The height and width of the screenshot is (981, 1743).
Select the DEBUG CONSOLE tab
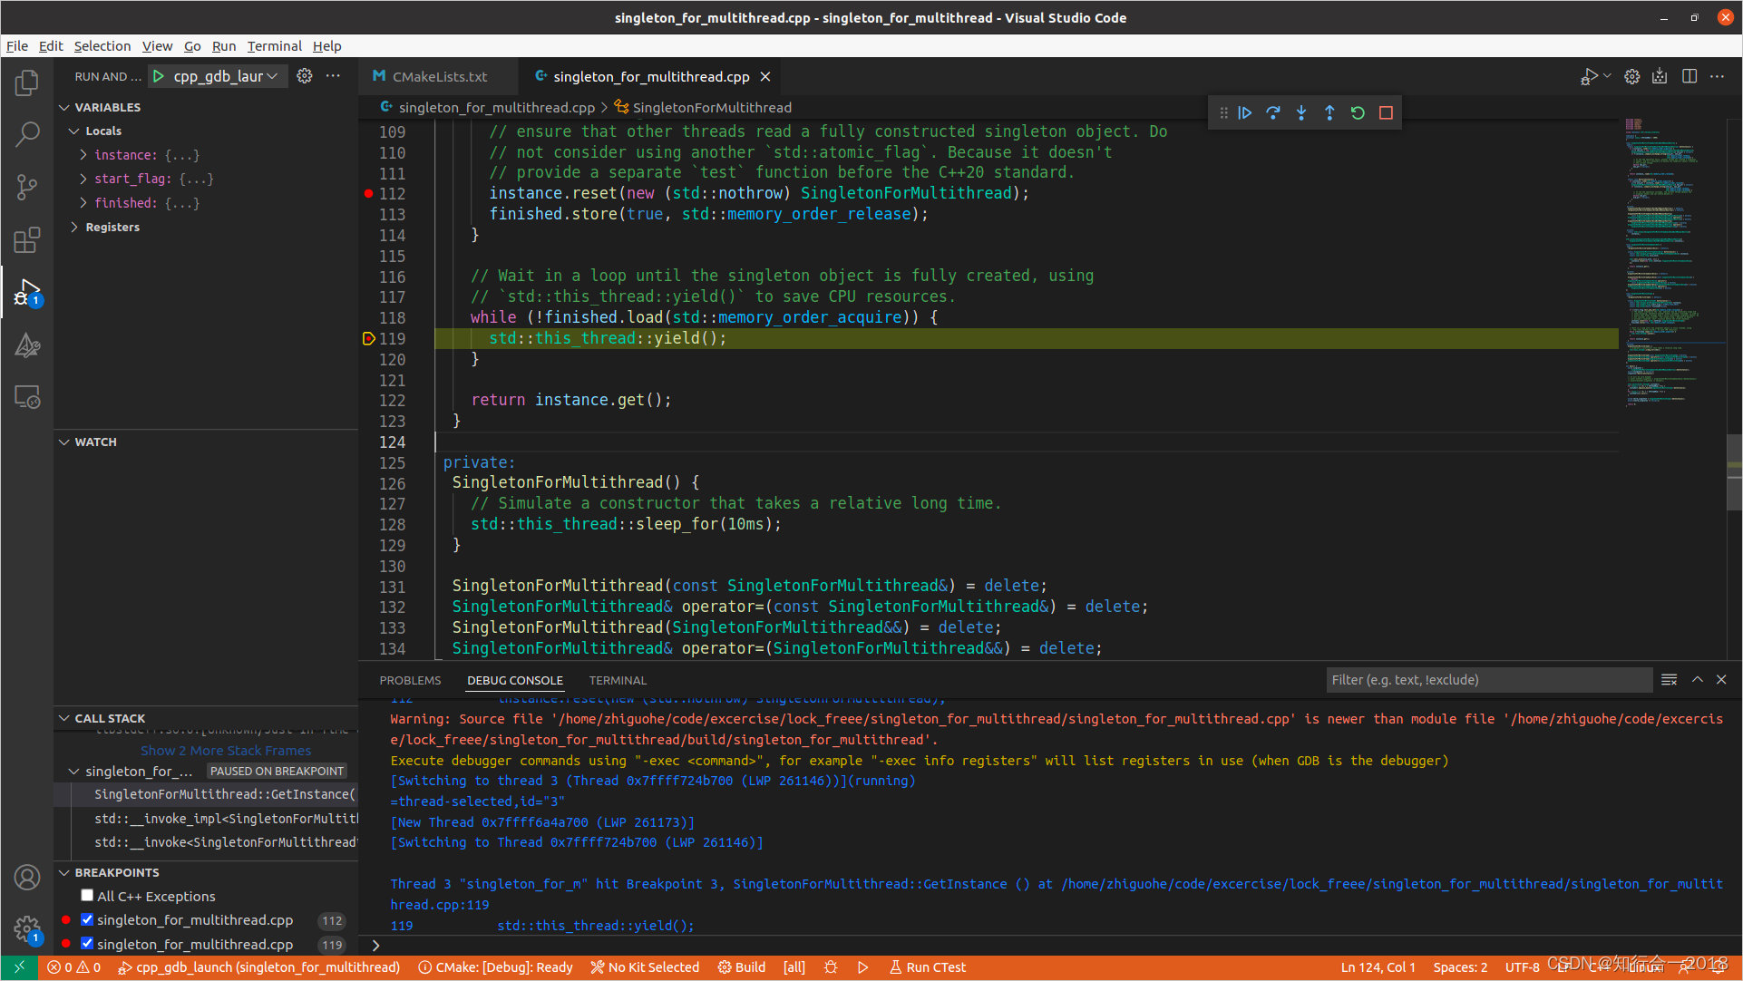pyautogui.click(x=515, y=680)
